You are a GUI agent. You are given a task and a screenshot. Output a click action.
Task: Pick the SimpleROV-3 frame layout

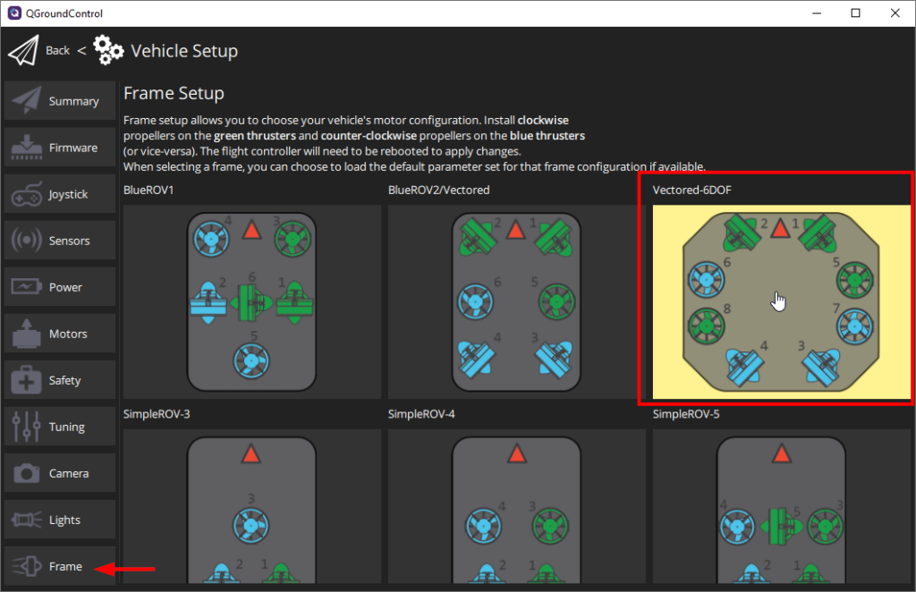251,510
